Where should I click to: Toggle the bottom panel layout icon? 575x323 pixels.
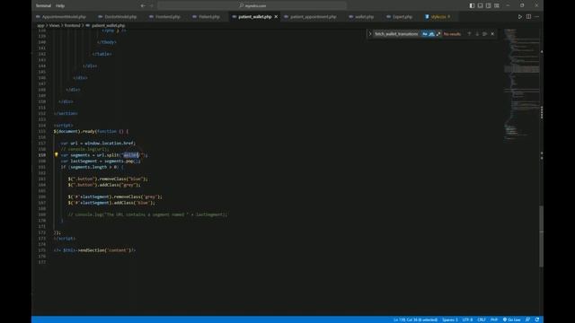pos(480,6)
